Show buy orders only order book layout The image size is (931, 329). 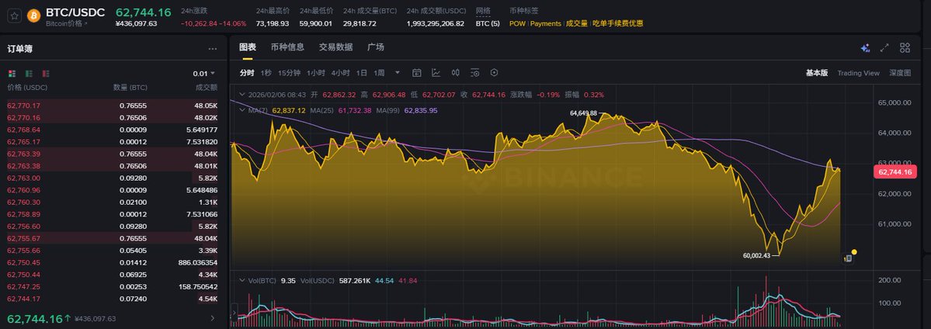29,74
